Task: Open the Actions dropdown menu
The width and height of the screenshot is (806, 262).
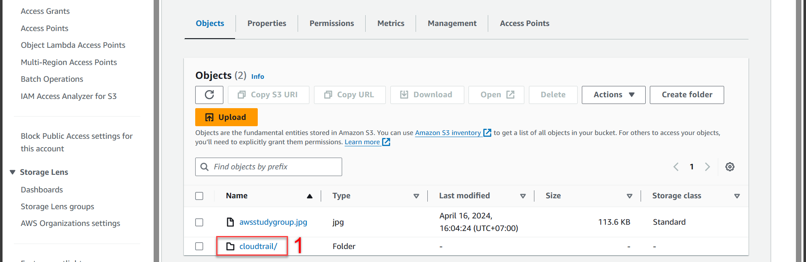Action: pos(613,95)
